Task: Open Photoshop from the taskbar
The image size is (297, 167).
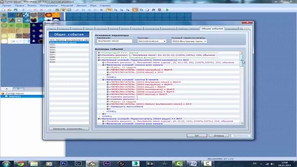Action: [64, 163]
